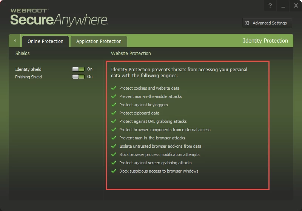Open Advanced Settings

[x=267, y=23]
